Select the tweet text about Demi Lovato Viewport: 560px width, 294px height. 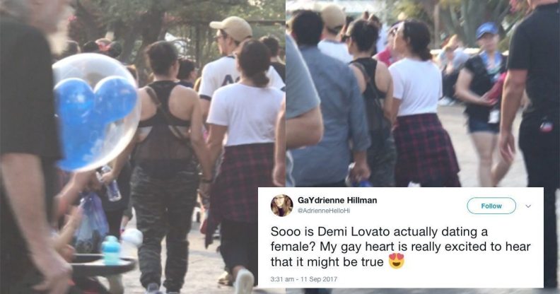[401, 247]
